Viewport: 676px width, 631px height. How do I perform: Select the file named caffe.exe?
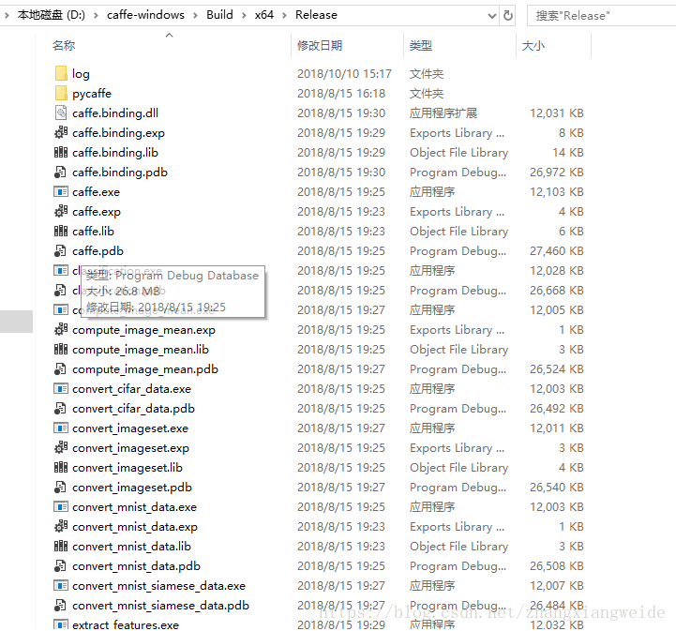pos(96,192)
